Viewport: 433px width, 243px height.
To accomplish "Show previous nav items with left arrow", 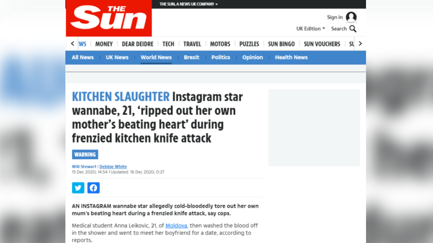I will pos(72,44).
